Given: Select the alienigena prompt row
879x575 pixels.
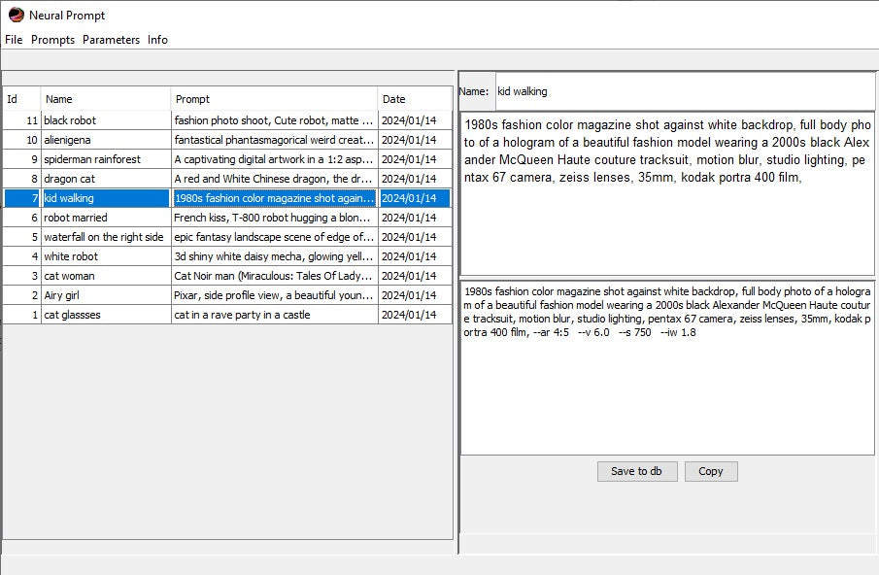Looking at the screenshot, I should [105, 140].
